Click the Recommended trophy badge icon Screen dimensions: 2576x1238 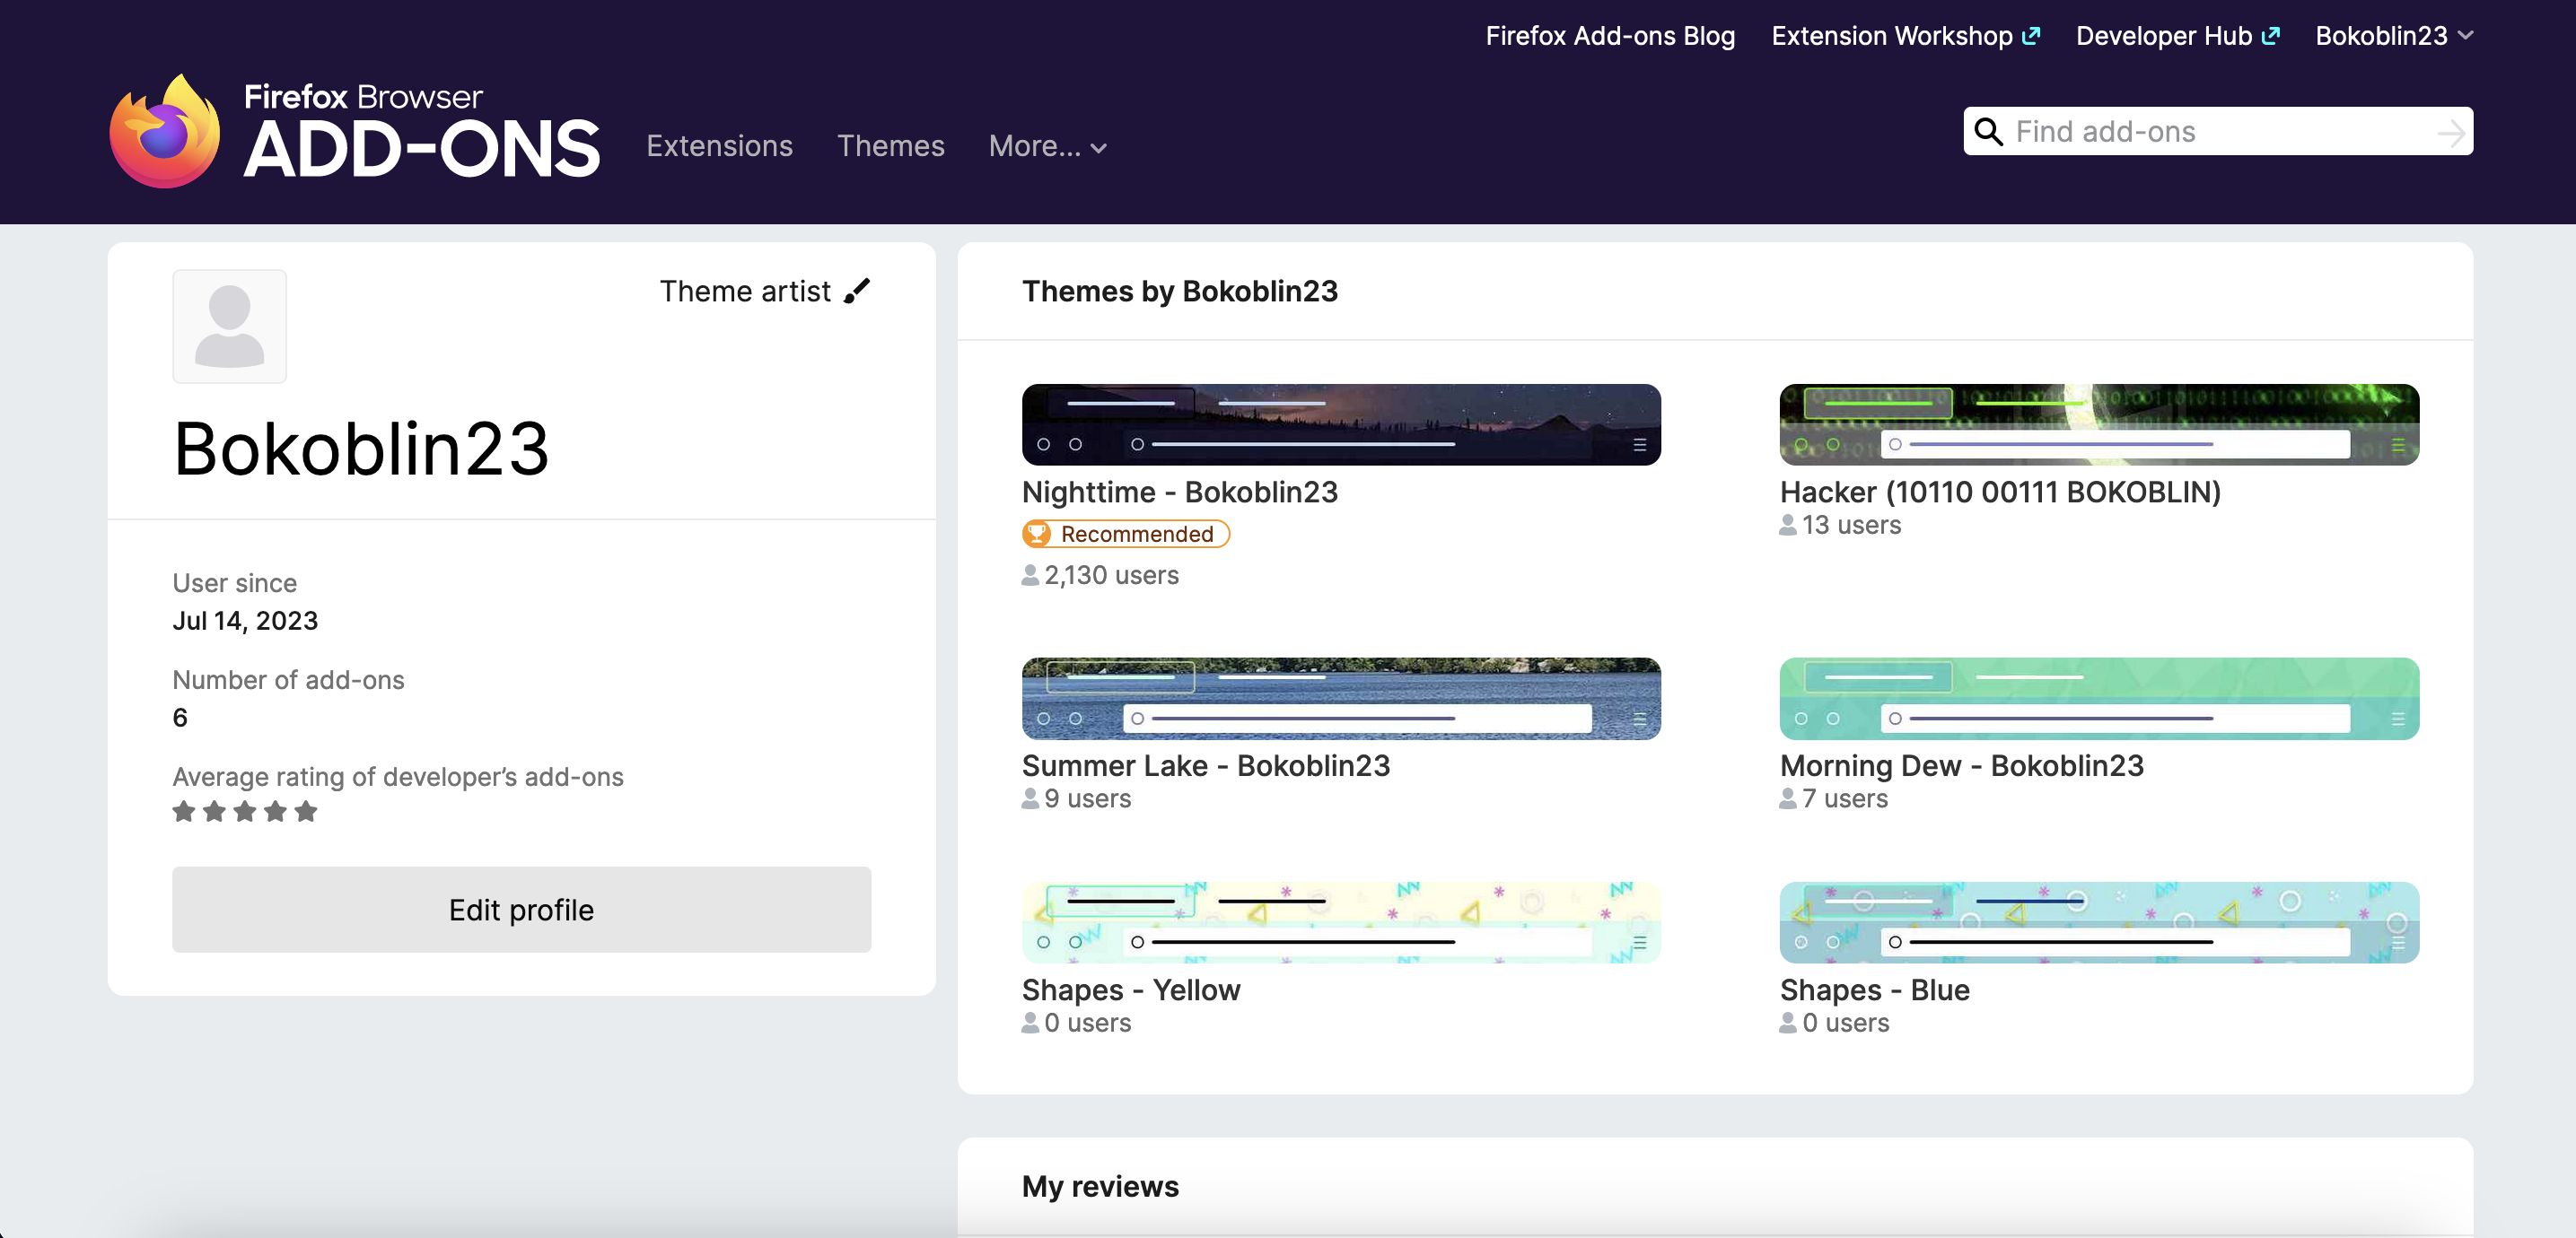(1038, 534)
